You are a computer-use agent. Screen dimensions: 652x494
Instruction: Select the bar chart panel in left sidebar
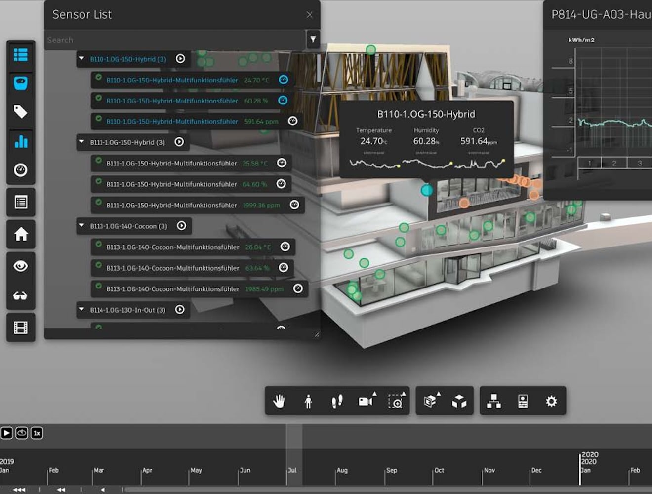point(21,142)
